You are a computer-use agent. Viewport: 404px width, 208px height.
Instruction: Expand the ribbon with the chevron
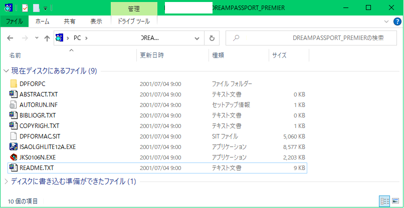tap(386, 21)
